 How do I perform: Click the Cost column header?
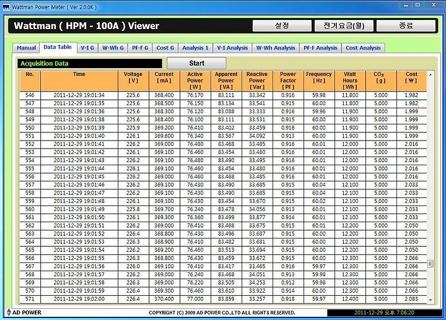click(x=411, y=80)
